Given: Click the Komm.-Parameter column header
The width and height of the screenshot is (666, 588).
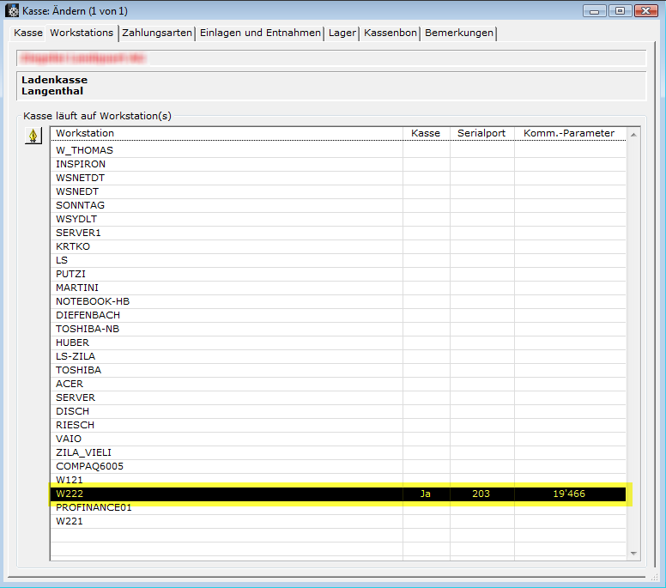Looking at the screenshot, I should pyautogui.click(x=570, y=133).
